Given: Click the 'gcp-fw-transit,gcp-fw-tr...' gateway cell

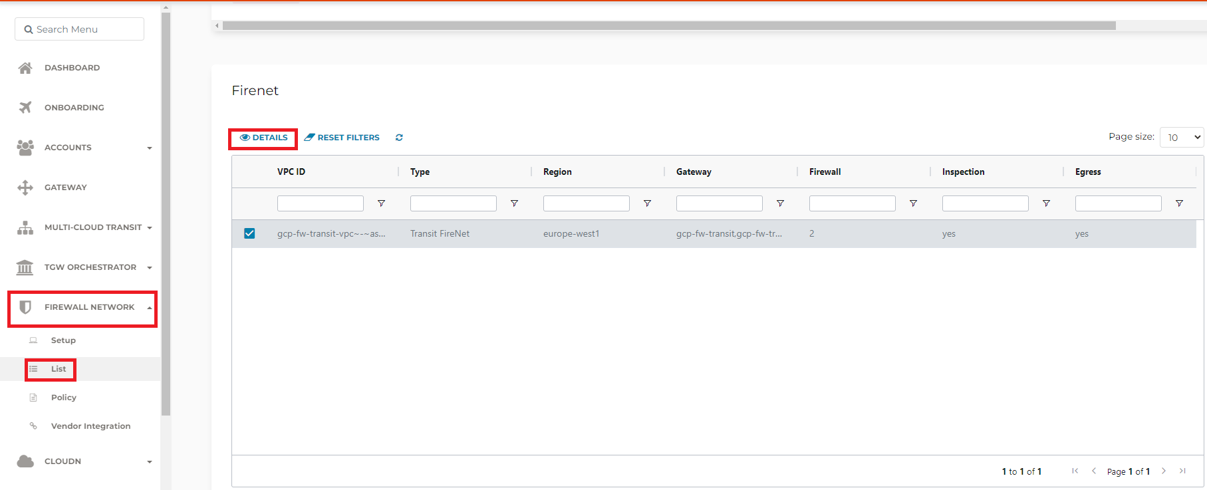Looking at the screenshot, I should coord(729,233).
